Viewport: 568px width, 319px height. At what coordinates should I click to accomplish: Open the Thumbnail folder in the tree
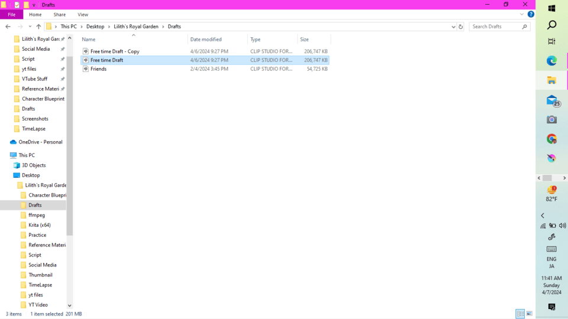coord(40,275)
